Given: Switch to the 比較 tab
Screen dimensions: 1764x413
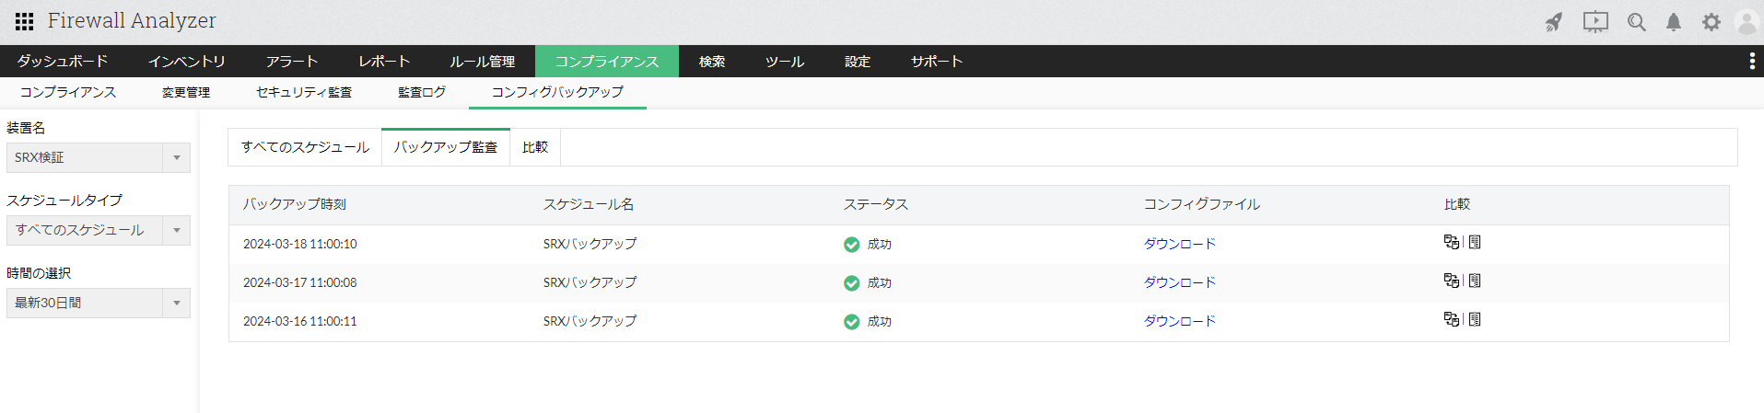Looking at the screenshot, I should coord(535,147).
